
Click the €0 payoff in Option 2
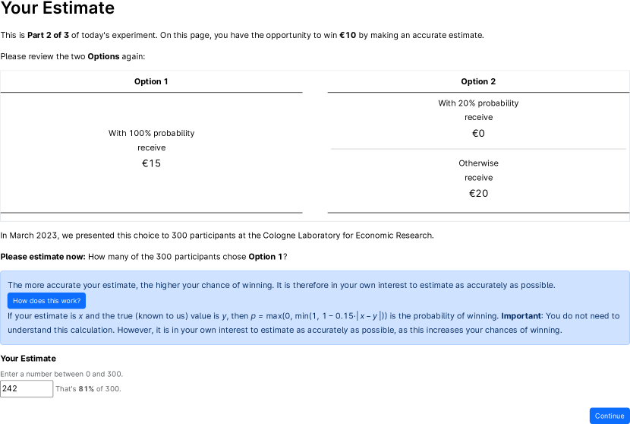(x=478, y=134)
